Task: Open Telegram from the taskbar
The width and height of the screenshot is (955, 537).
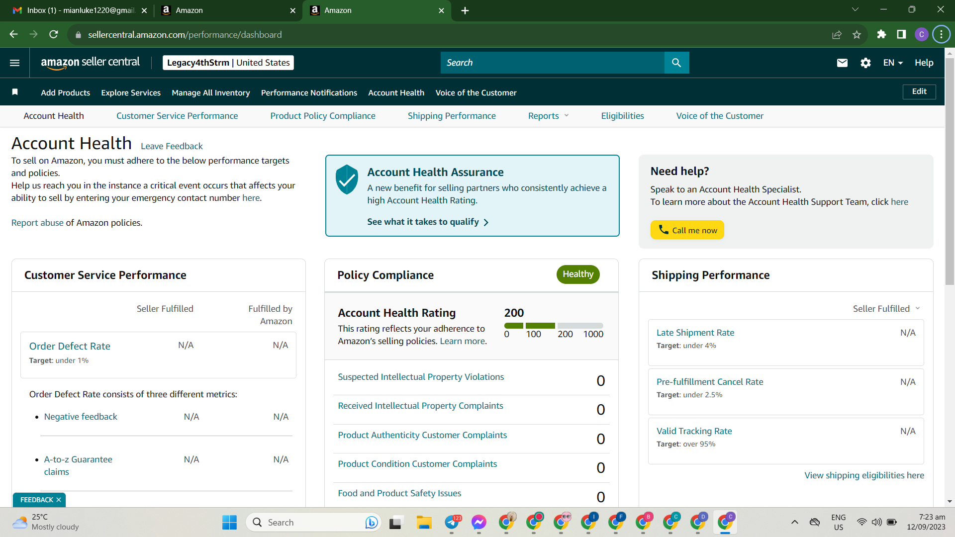Action: [452, 522]
